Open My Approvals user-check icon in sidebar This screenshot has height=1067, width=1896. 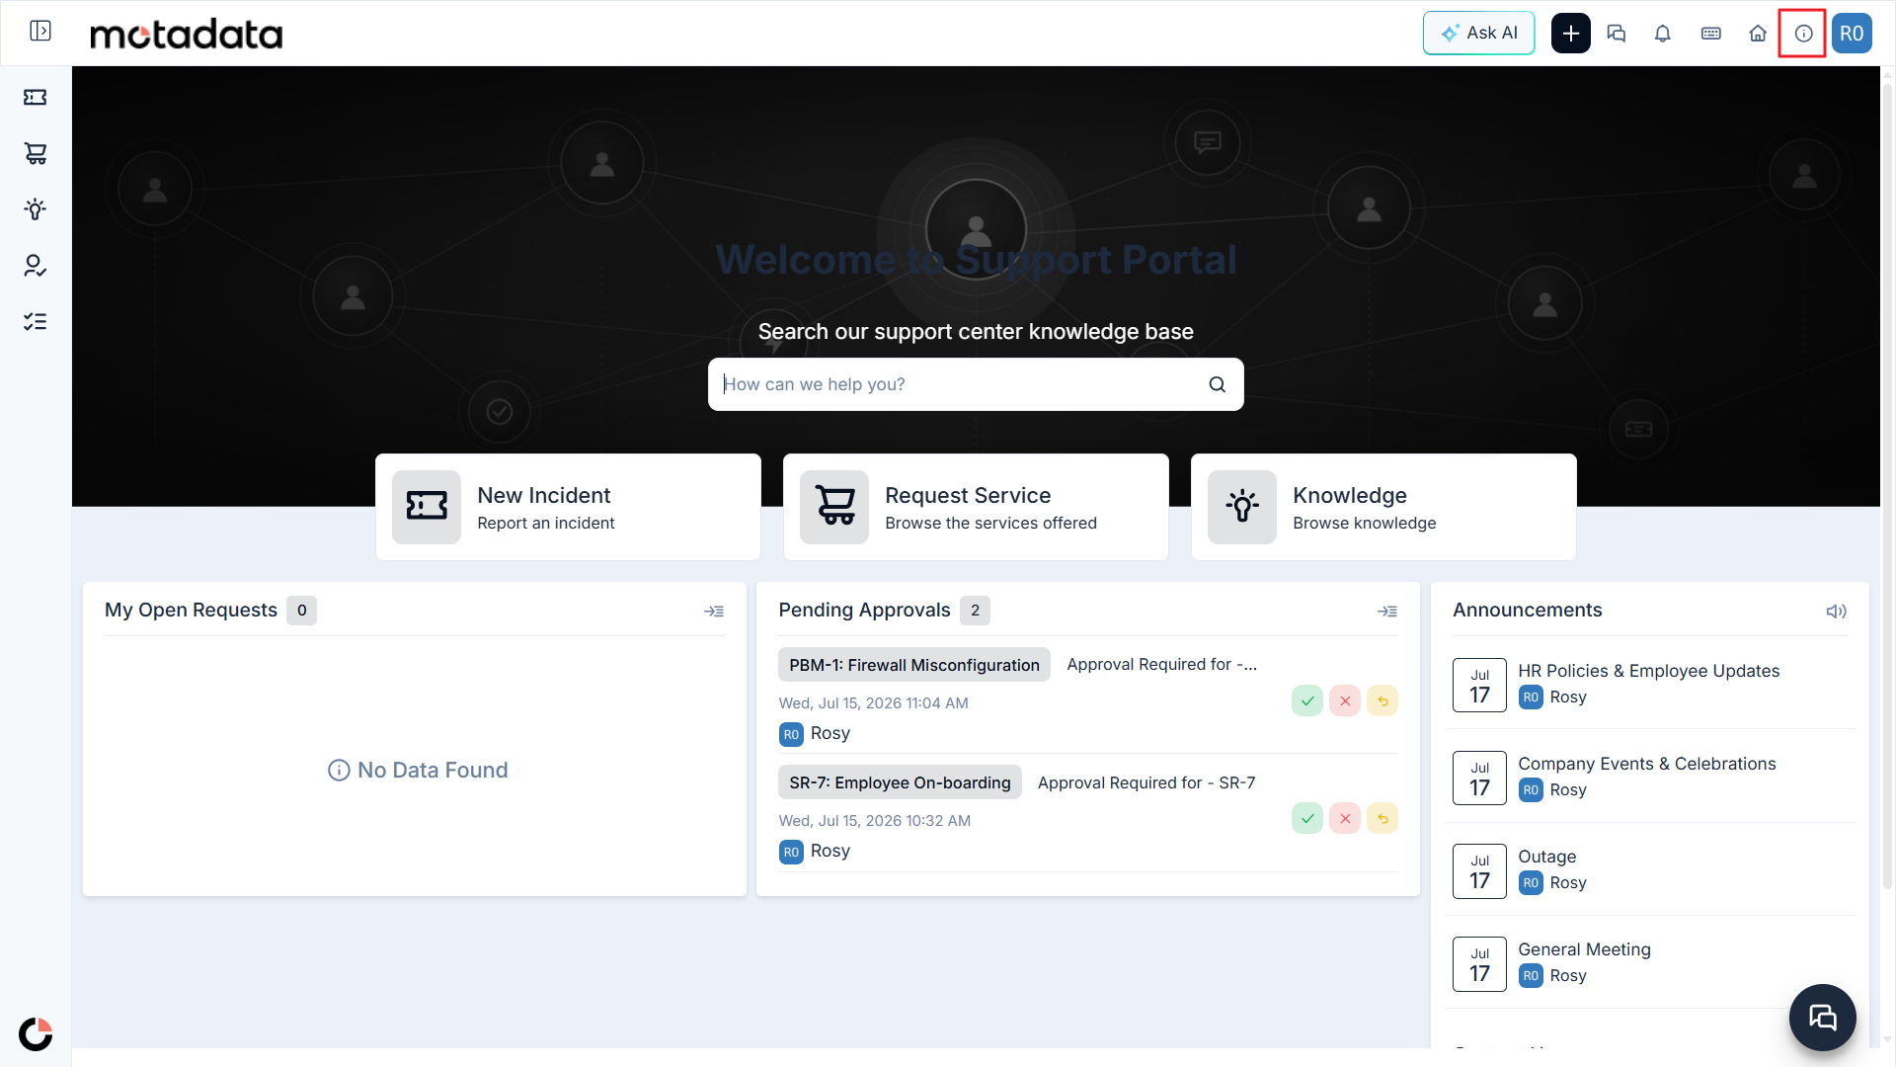pos(36,266)
